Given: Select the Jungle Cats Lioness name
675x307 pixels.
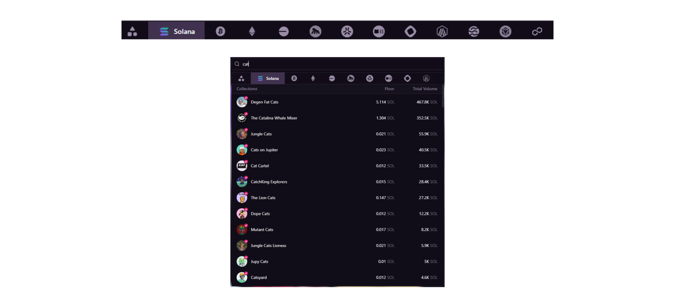Looking at the screenshot, I should 269,245.
